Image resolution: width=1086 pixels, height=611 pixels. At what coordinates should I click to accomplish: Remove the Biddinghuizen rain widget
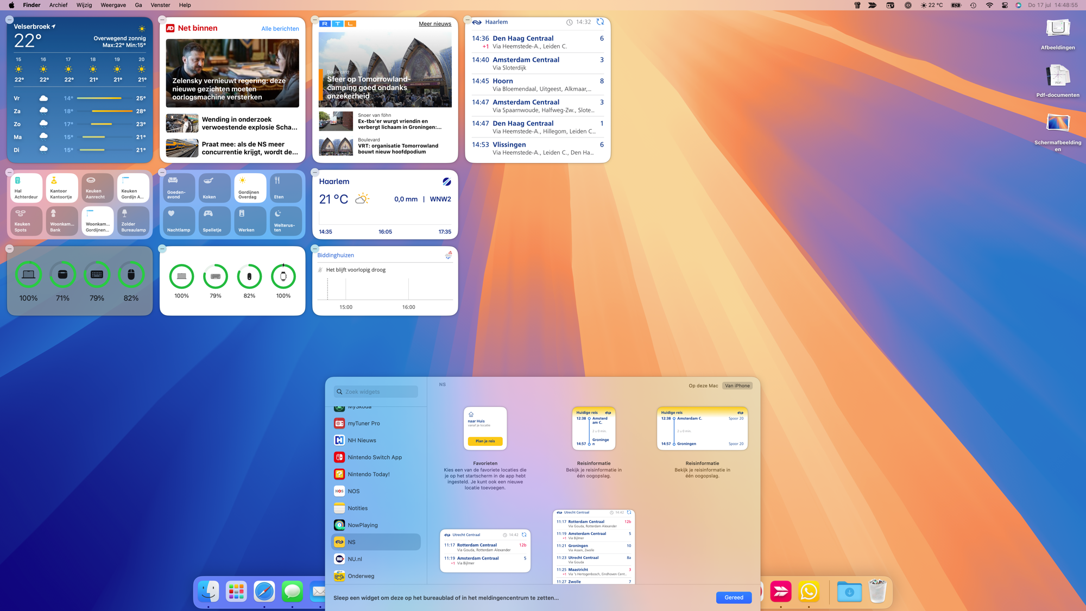click(x=315, y=249)
